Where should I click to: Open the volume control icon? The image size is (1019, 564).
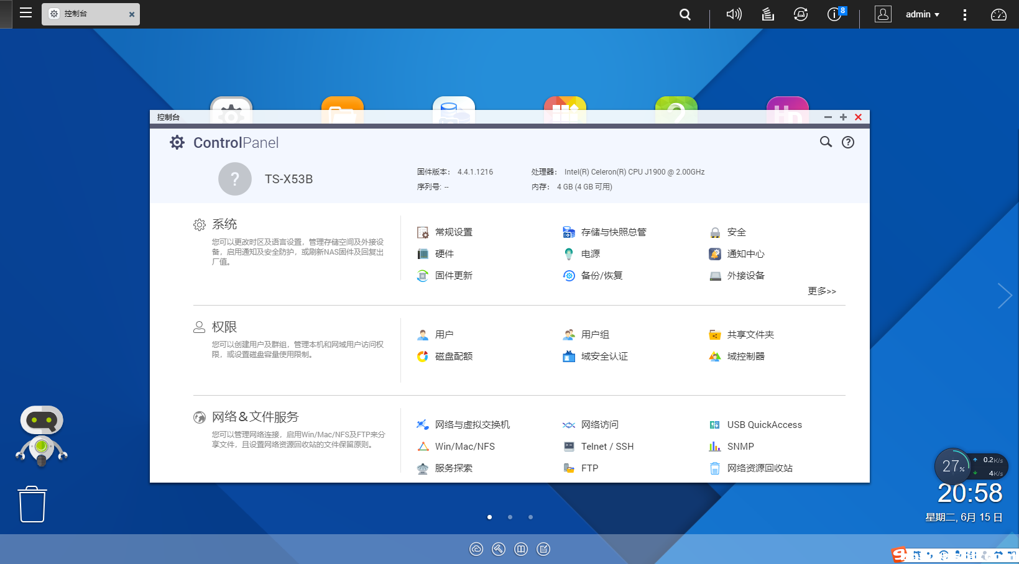(x=734, y=14)
